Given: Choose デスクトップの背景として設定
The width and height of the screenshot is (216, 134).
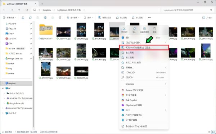Looking at the screenshot, I should coord(144,48).
